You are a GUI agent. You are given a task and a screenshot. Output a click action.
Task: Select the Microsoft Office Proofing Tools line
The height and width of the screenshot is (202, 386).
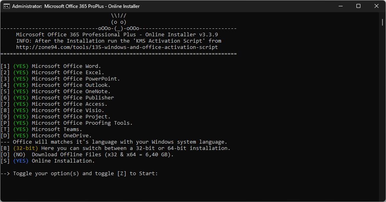(67, 123)
